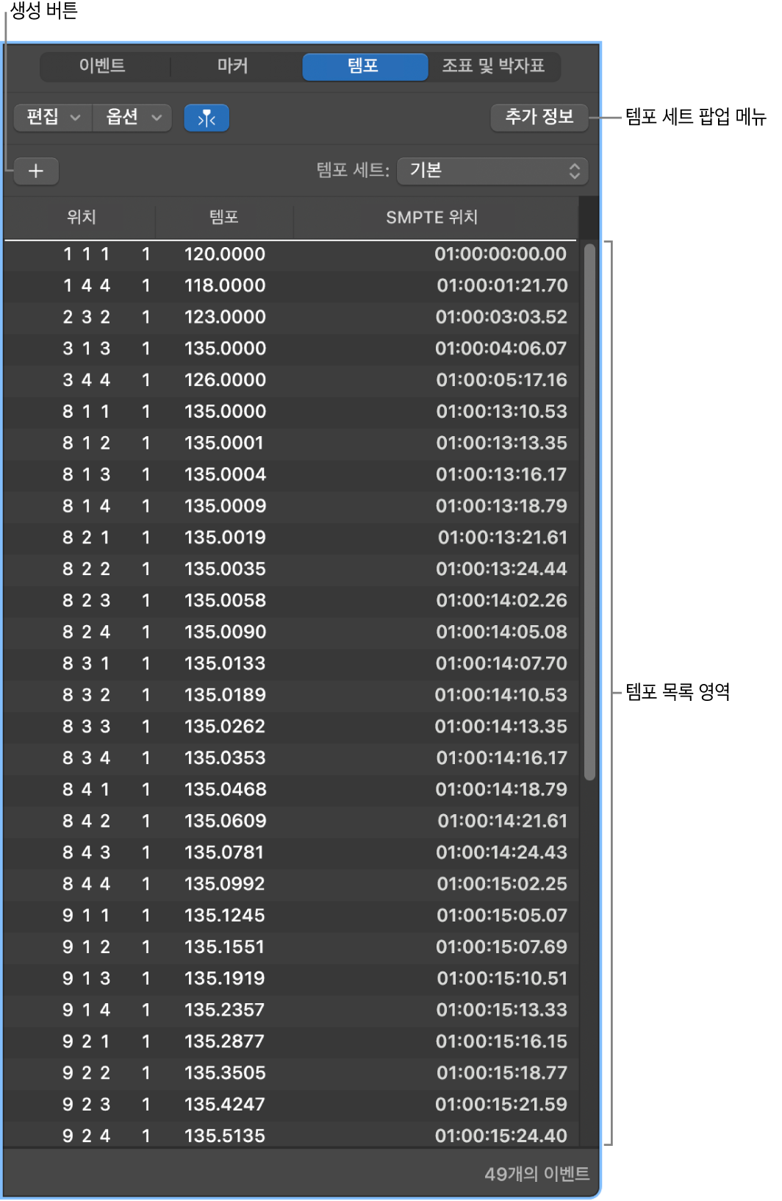782x1201 pixels.
Task: Click position 9 1 1 in list
Action: (87, 916)
